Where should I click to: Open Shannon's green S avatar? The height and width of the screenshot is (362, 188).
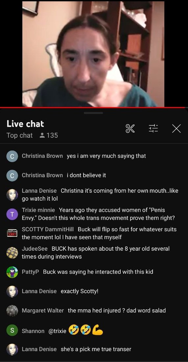tap(12, 330)
